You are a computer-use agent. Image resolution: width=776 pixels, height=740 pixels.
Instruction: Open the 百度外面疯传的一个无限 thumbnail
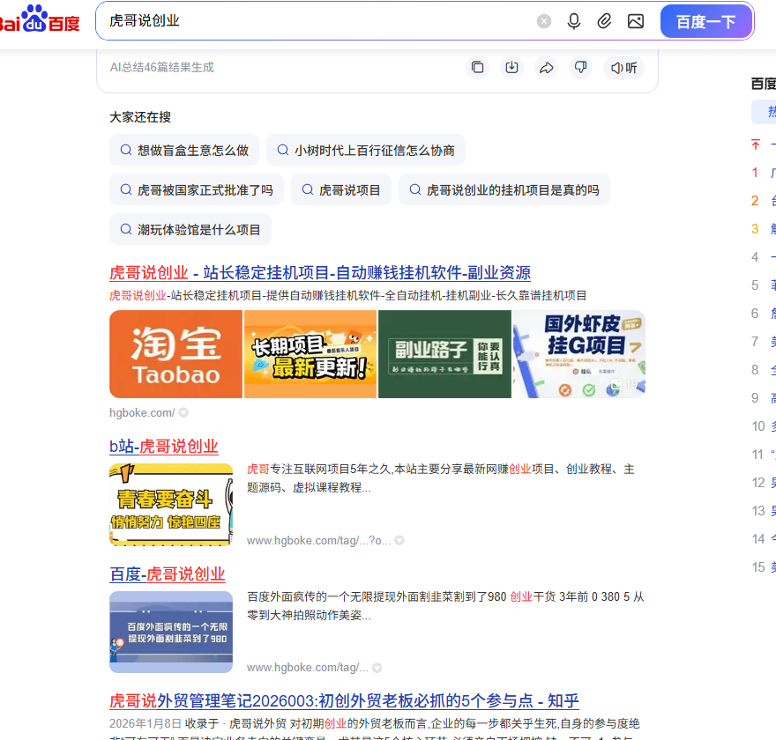pos(171,633)
